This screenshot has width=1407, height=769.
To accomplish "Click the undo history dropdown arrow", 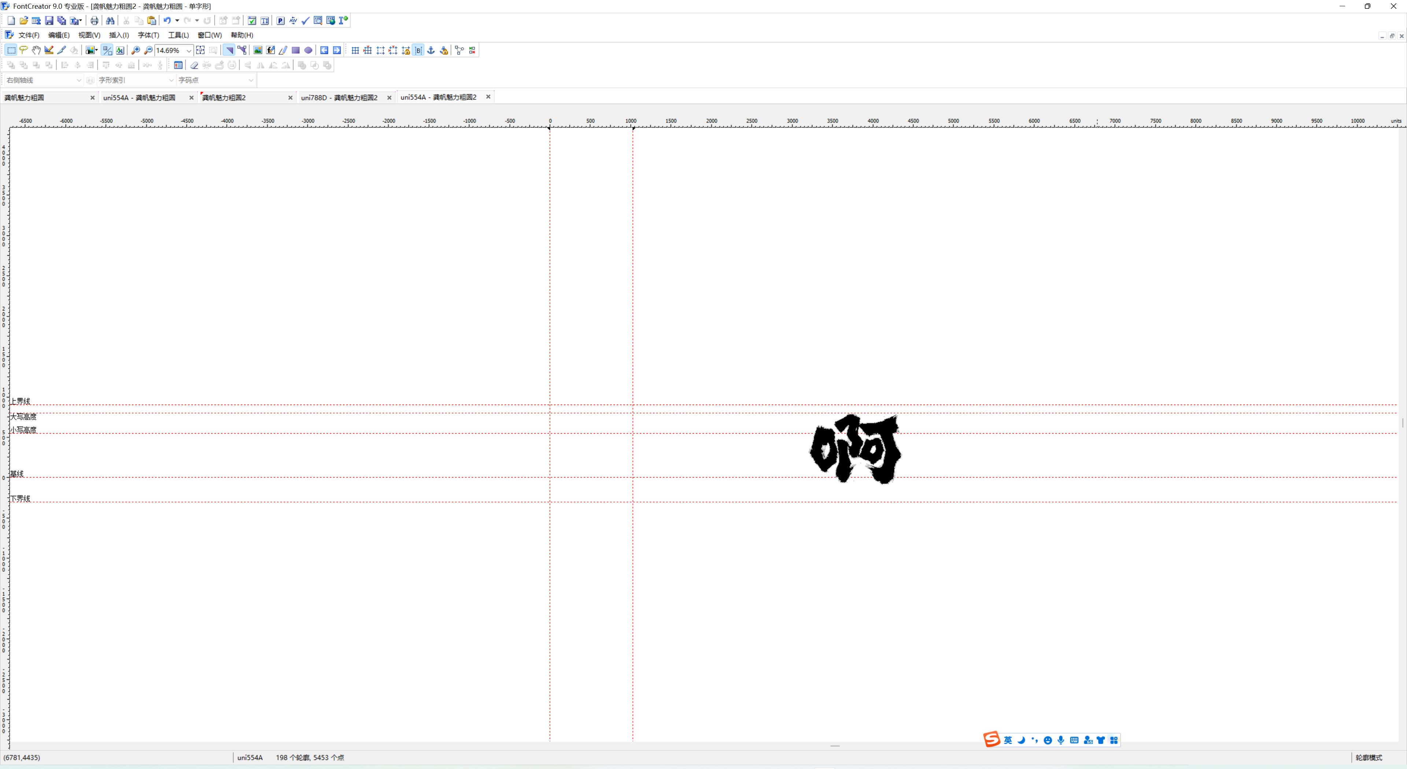I will [x=177, y=21].
